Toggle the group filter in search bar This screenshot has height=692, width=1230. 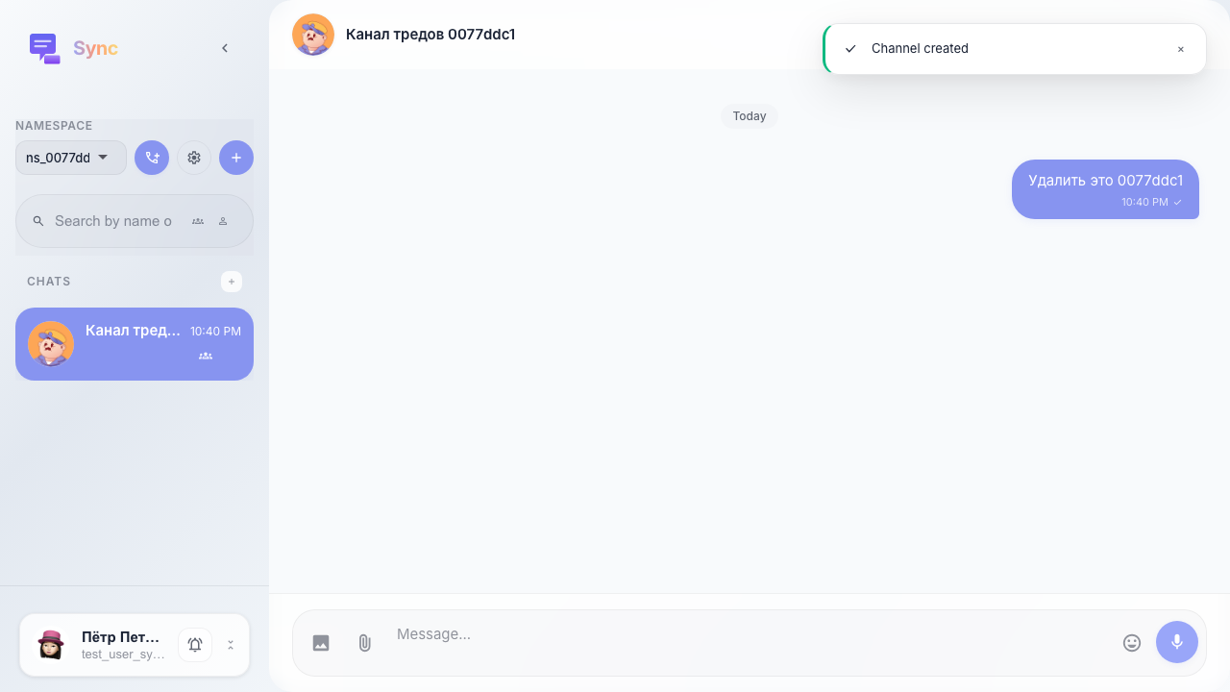point(198,221)
